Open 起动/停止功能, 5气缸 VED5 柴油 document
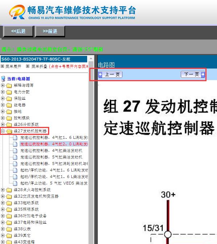Image resolution: width=217 pixels, height=244 pixels. click(x=54, y=183)
